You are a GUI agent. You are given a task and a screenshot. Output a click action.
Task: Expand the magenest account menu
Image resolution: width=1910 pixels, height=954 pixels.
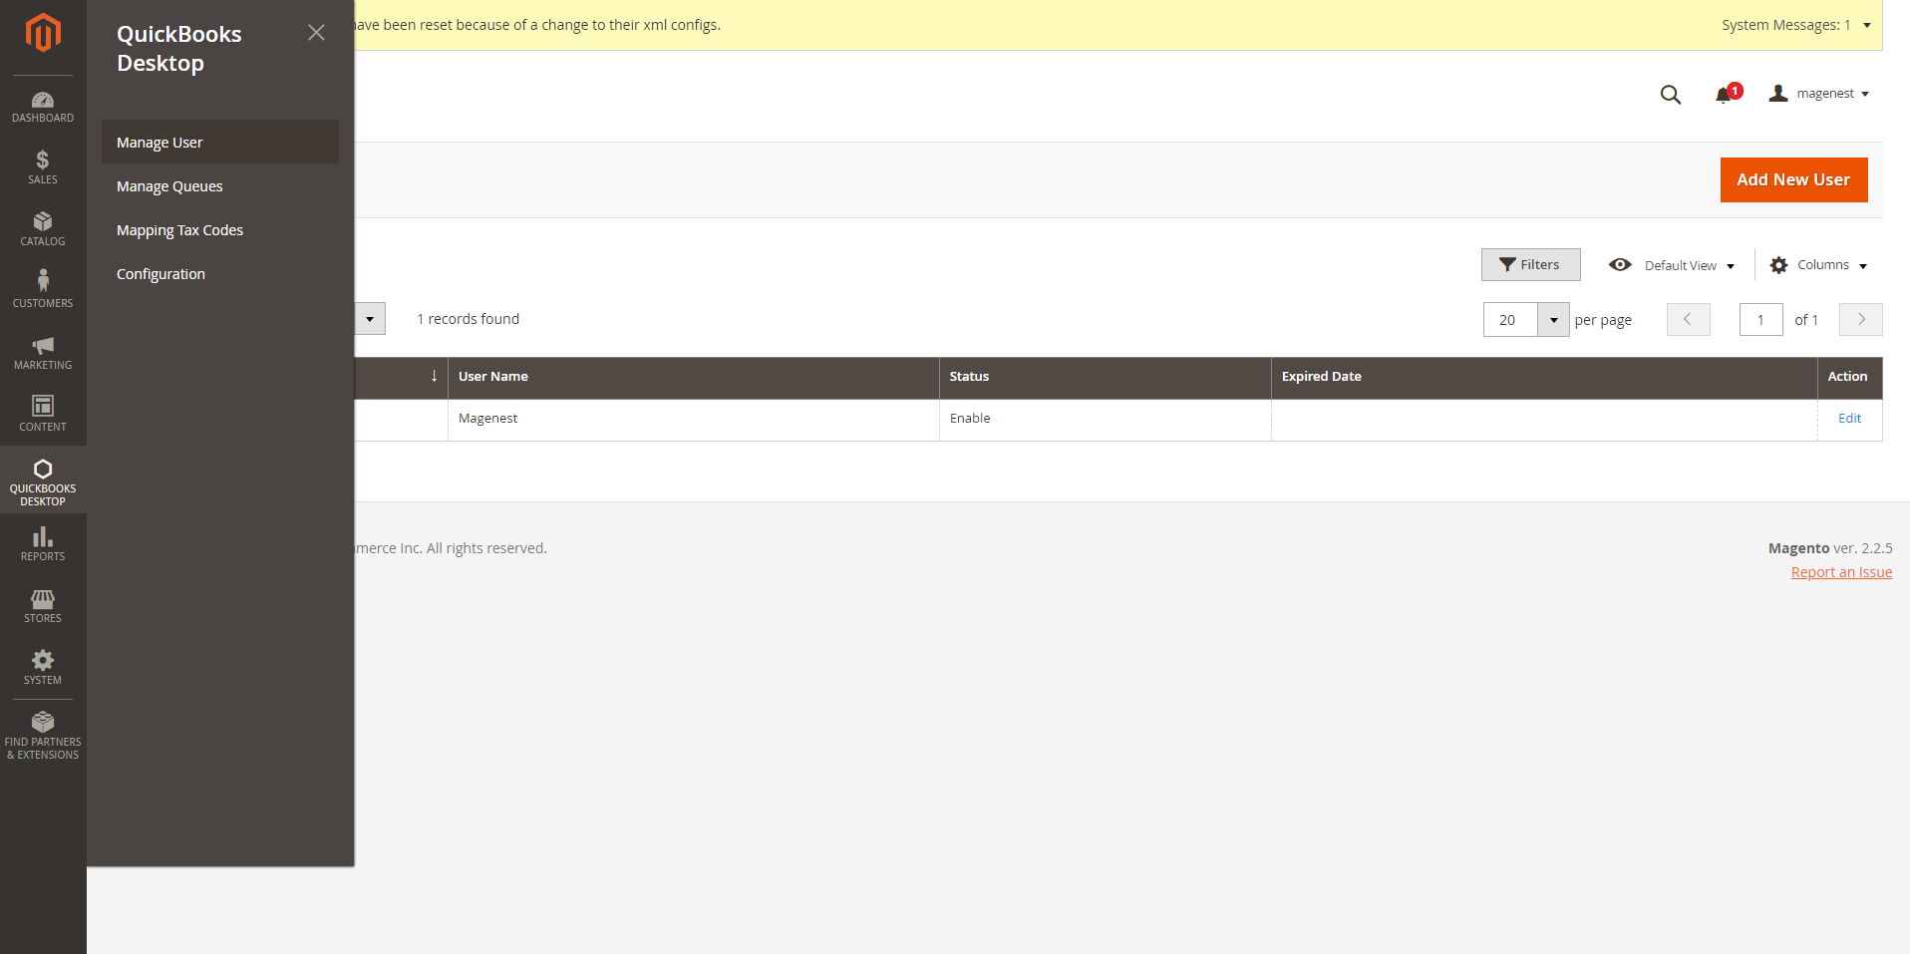click(x=1820, y=94)
